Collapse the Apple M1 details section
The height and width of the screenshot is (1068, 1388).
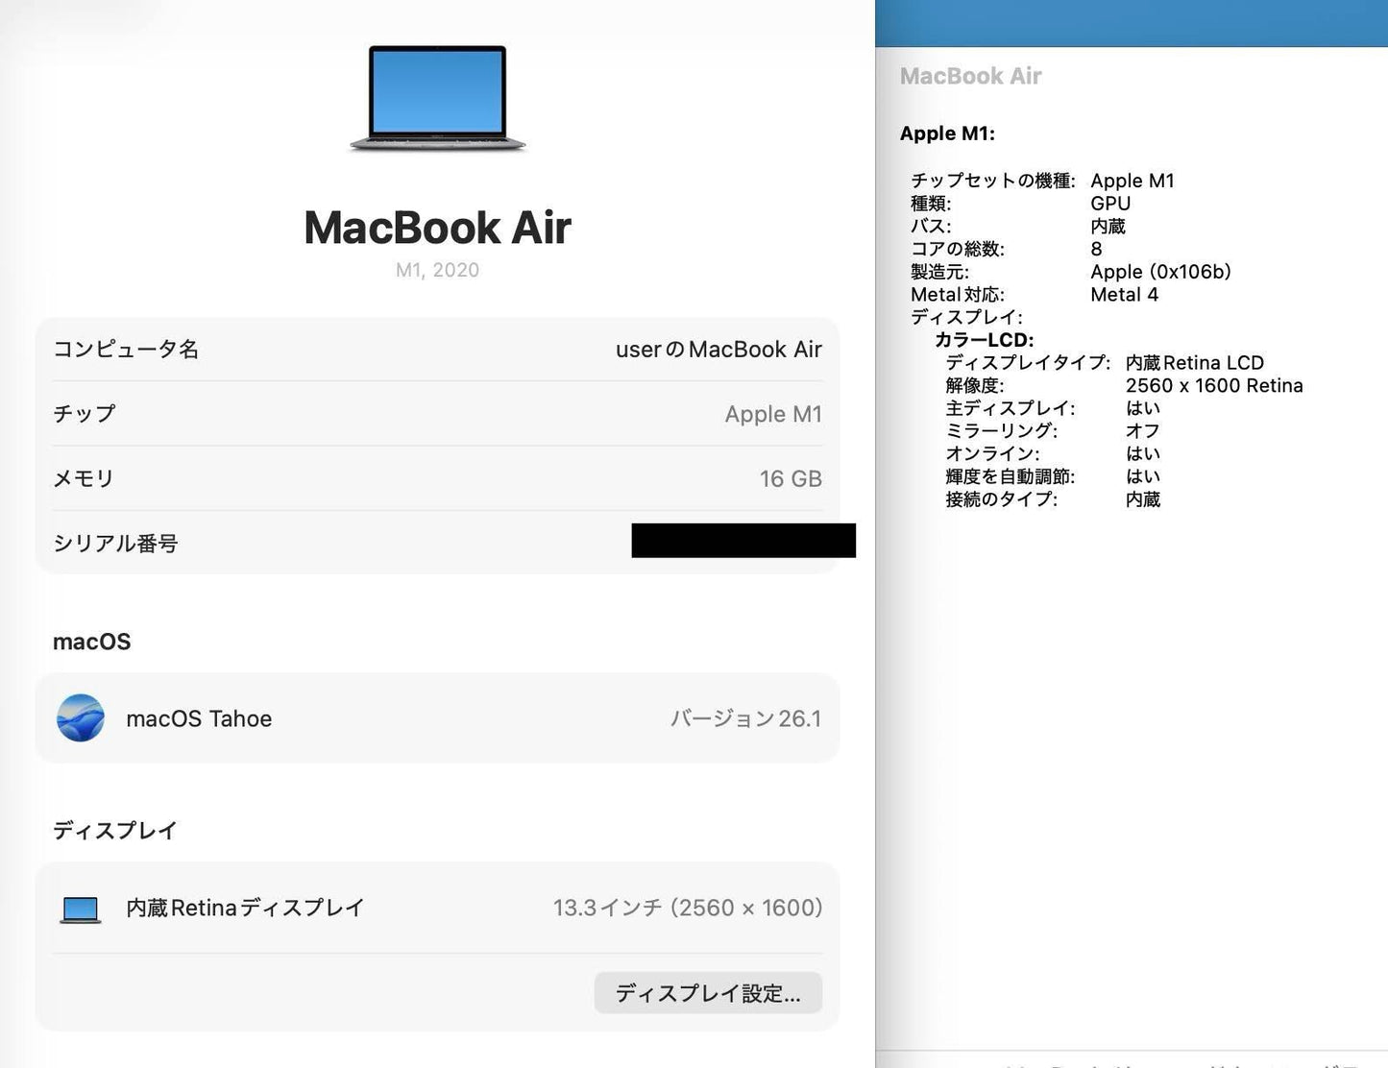coord(949,133)
